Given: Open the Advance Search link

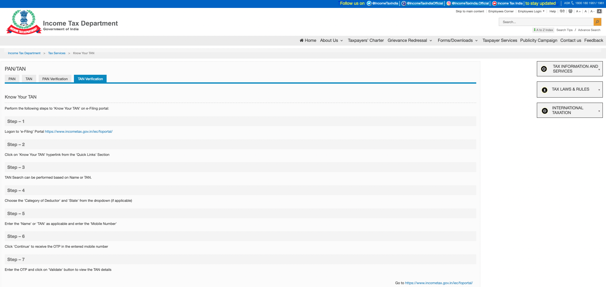Looking at the screenshot, I should tap(589, 30).
